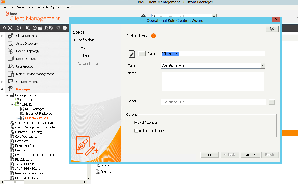This screenshot has height=184, width=298.
Task: Open the Wizards menu
Action: (43, 7)
